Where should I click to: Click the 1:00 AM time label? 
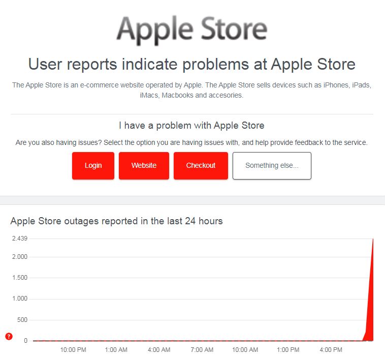(x=116, y=350)
